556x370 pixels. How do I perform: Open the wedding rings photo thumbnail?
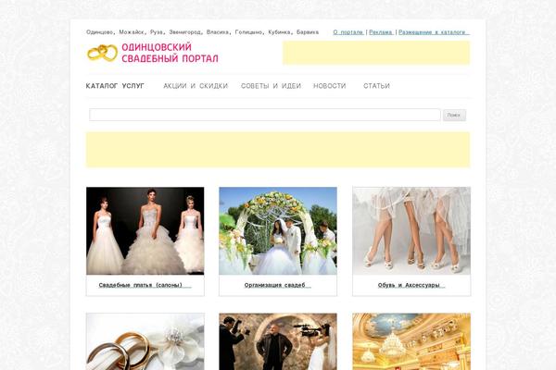click(145, 341)
